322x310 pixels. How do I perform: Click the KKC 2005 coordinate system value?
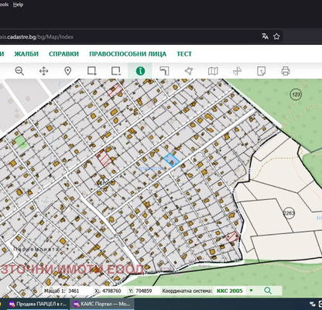coord(230,291)
